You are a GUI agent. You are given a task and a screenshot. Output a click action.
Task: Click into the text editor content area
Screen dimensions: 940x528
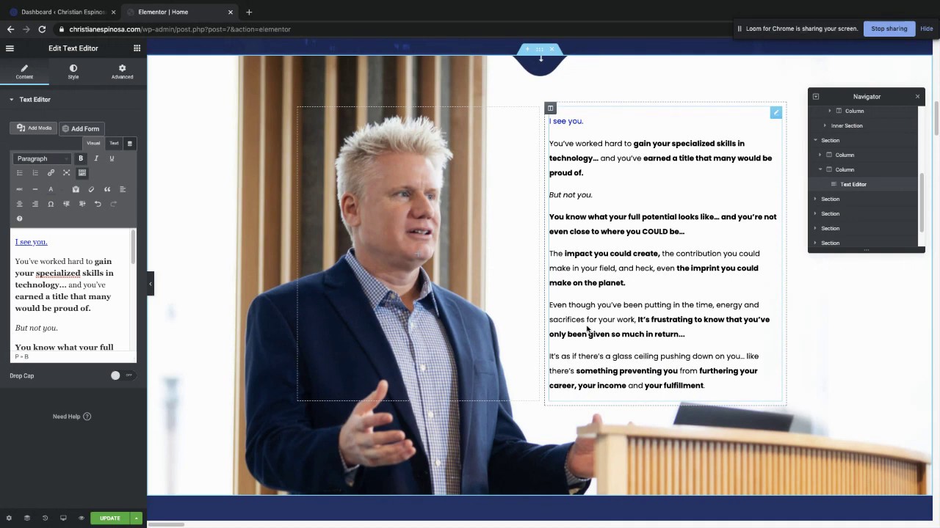tap(71, 290)
